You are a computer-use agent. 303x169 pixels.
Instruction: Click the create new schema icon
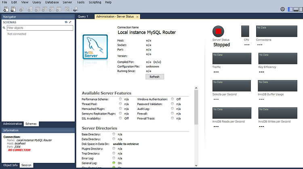pyautogui.click(x=30, y=9)
